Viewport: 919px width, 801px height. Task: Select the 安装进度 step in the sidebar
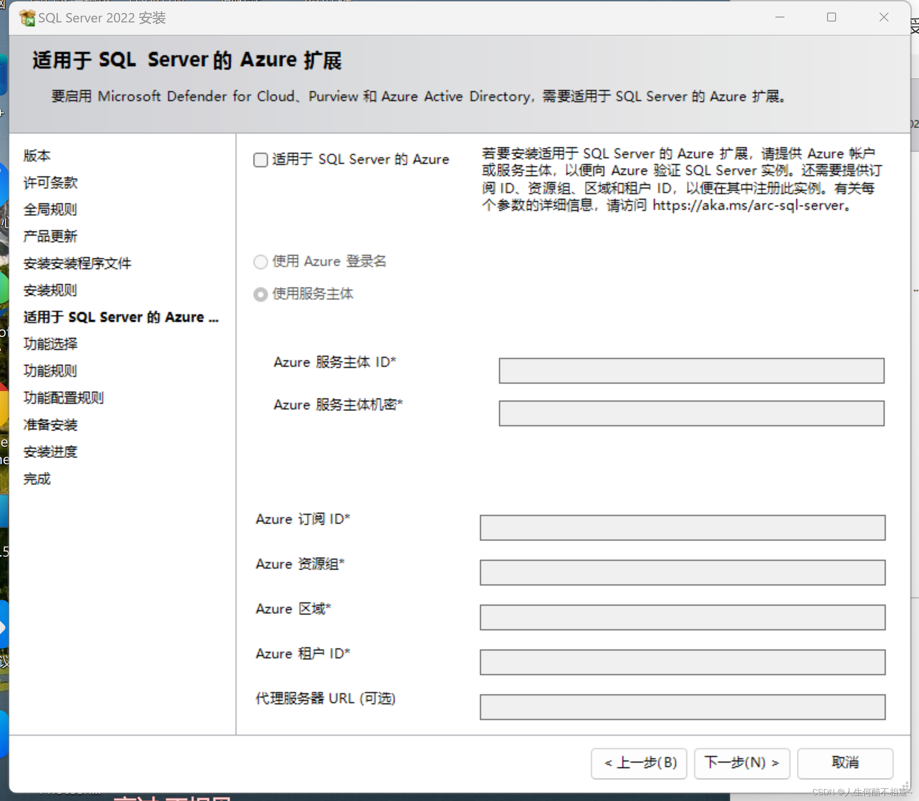click(x=50, y=452)
